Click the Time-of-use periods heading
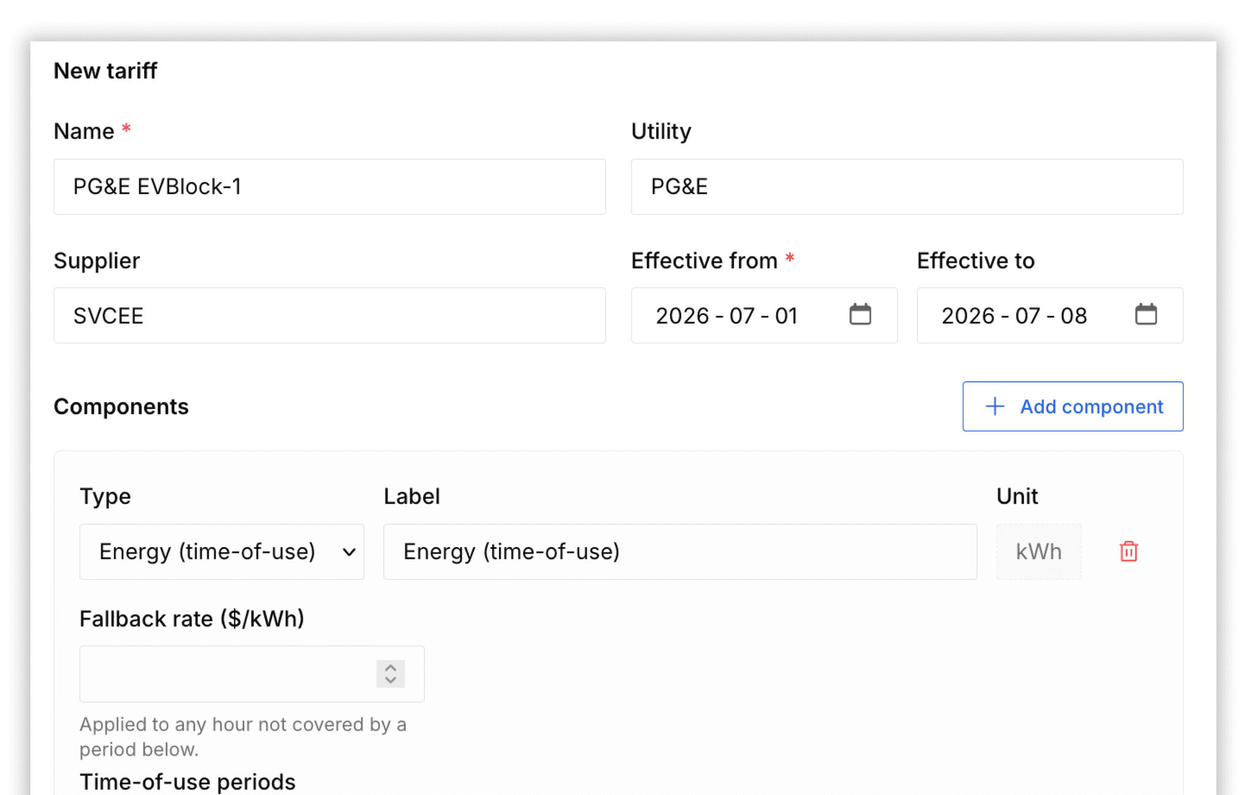 point(187,782)
